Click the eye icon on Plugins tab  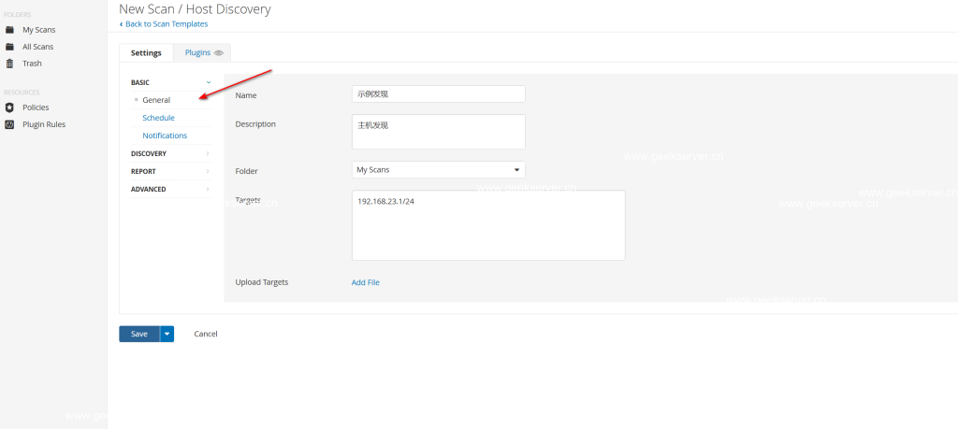pos(219,53)
